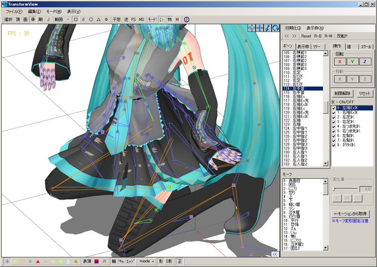Viewport: 377px width, 267px height.
Task: Click the rotation Z button
Action: tap(365, 61)
